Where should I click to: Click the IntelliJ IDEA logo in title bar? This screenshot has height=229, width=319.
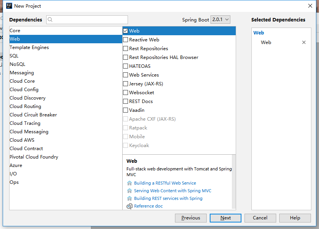9,6
